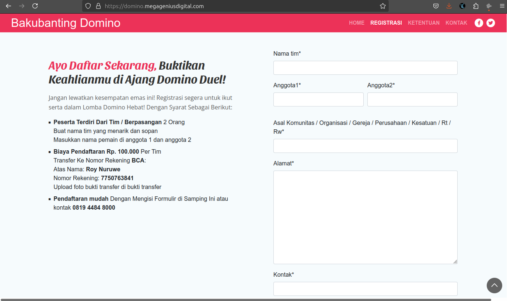
Task: Focus the Nama tim input field
Action: (x=365, y=68)
